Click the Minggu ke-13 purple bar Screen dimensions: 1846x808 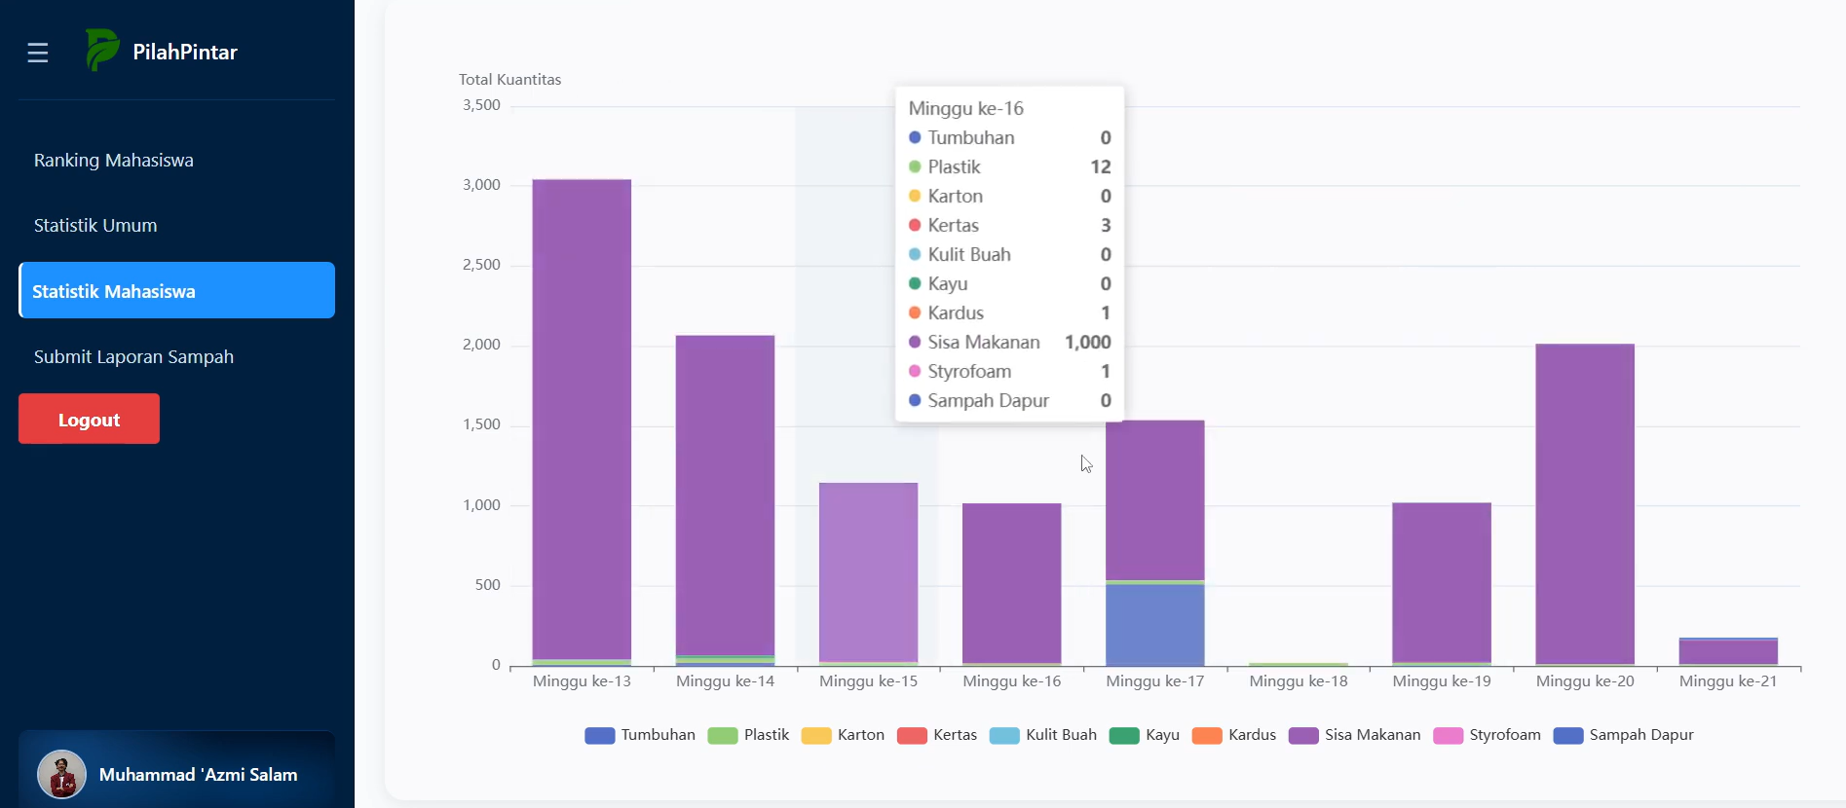582,419
